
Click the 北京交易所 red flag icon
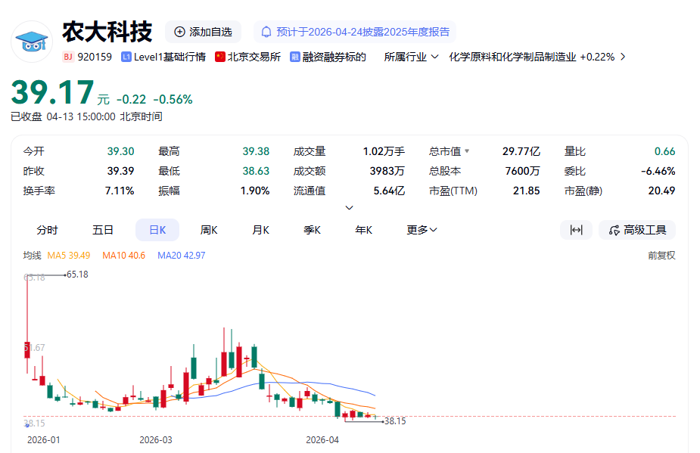[220, 57]
